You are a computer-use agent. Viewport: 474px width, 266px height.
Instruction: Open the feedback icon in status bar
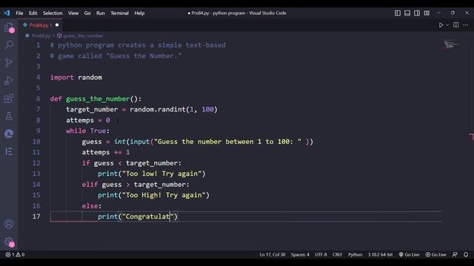(455, 254)
